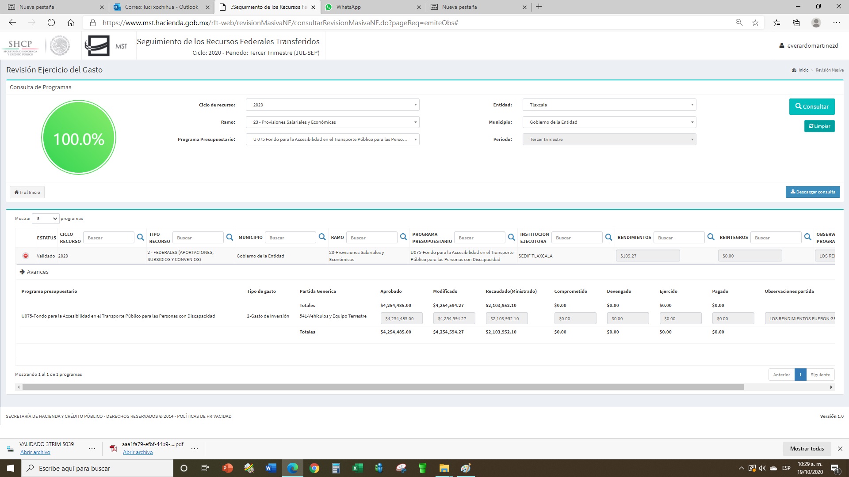This screenshot has width=849, height=477.
Task: Click search icon beside Municipio filter field
Action: pyautogui.click(x=322, y=237)
